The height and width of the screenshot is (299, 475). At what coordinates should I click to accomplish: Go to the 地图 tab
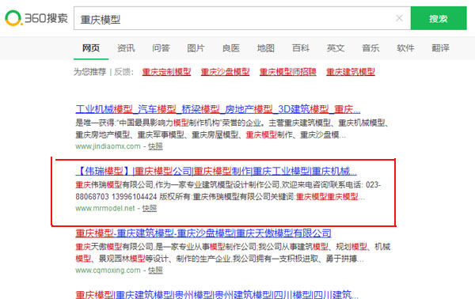pyautogui.click(x=266, y=48)
